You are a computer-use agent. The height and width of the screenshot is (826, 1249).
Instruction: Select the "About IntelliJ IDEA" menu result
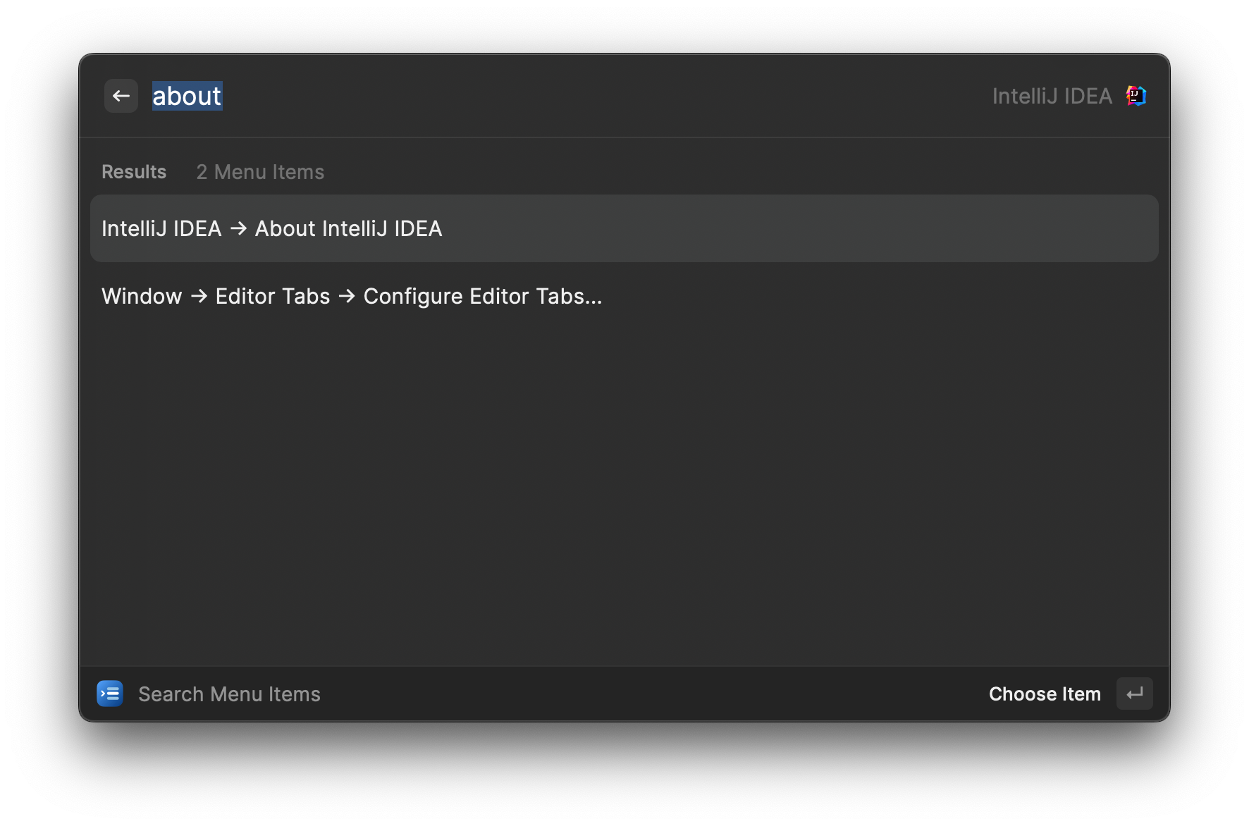[x=348, y=228]
